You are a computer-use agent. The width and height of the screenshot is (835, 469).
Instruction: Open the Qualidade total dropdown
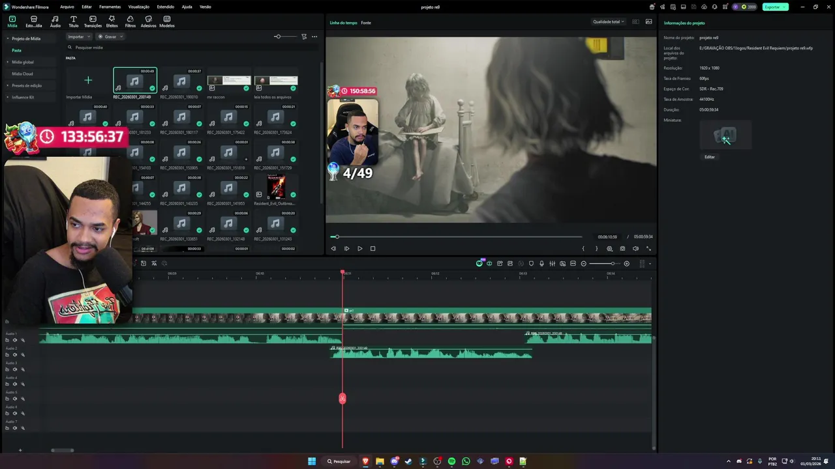pos(609,21)
